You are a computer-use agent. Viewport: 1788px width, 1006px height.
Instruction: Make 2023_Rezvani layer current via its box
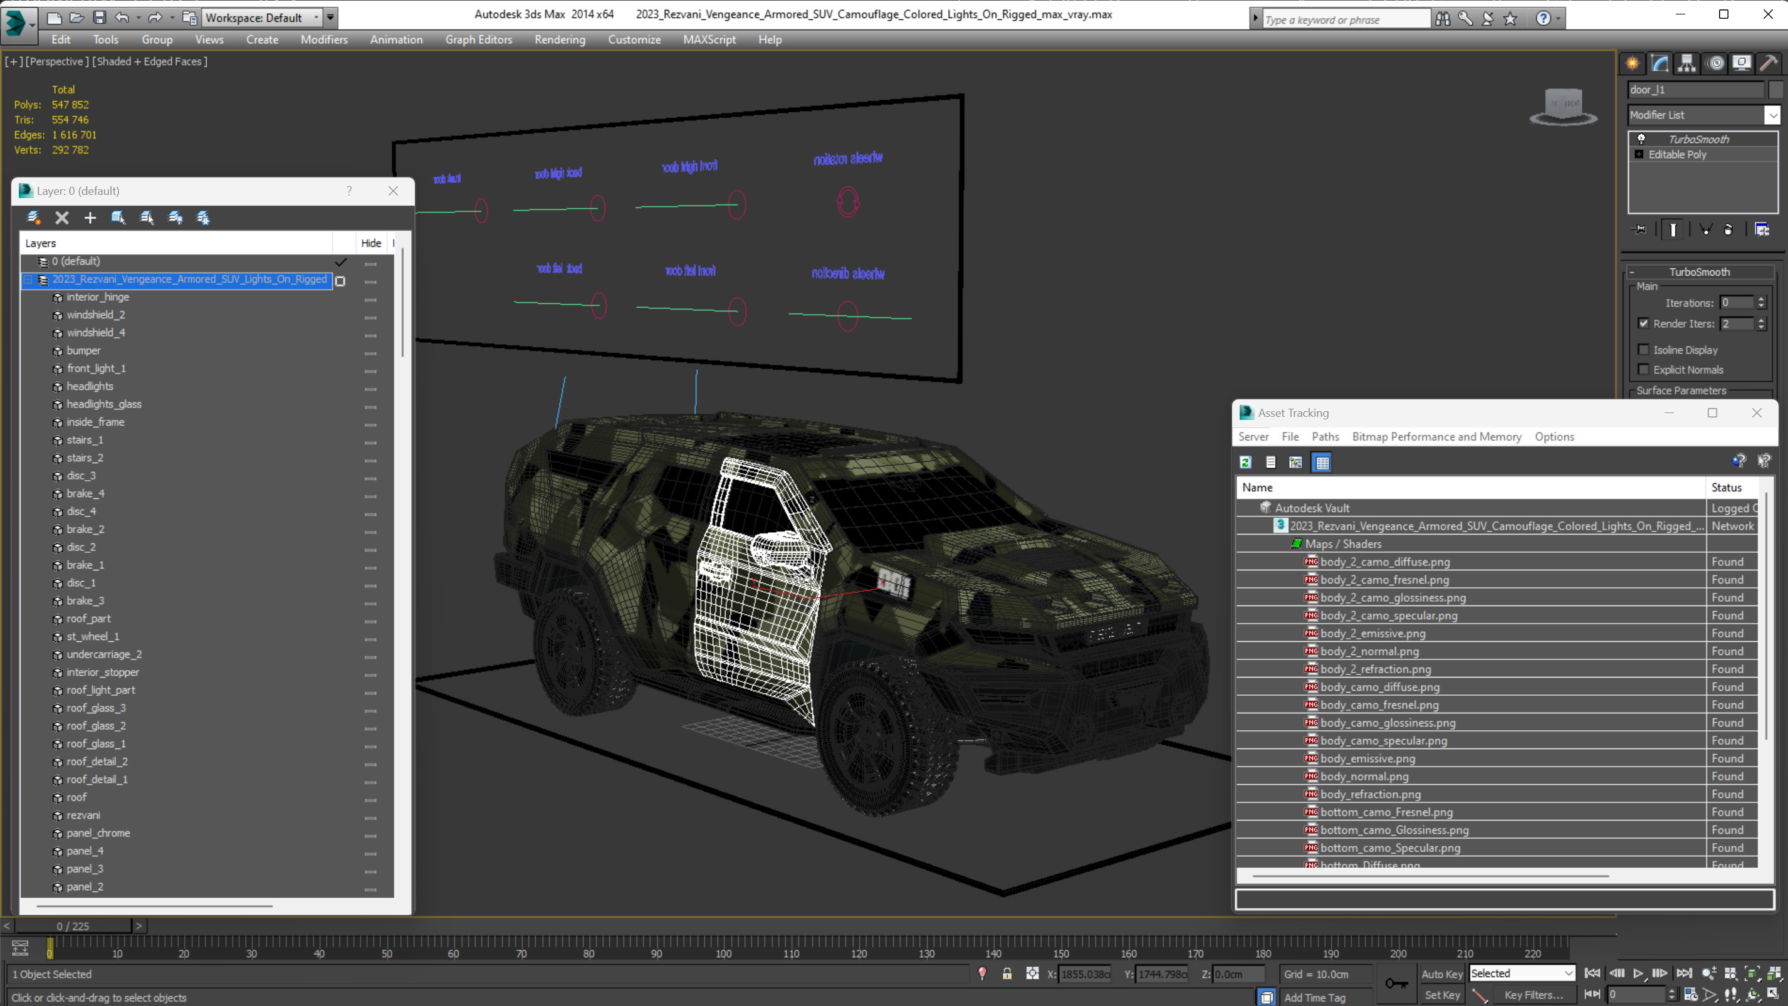click(x=340, y=280)
